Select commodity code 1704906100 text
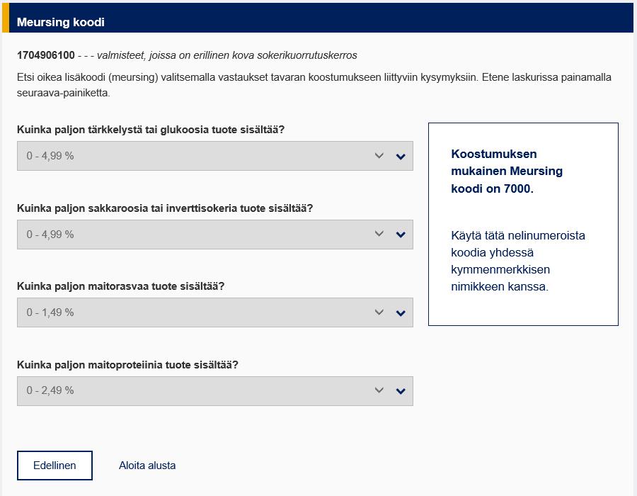 tap(46, 55)
